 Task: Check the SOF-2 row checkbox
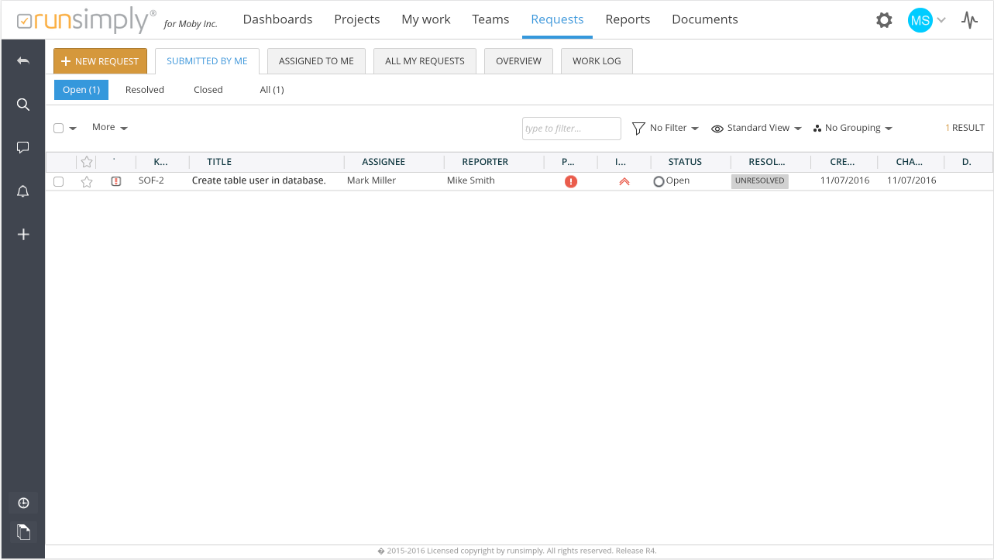(59, 181)
